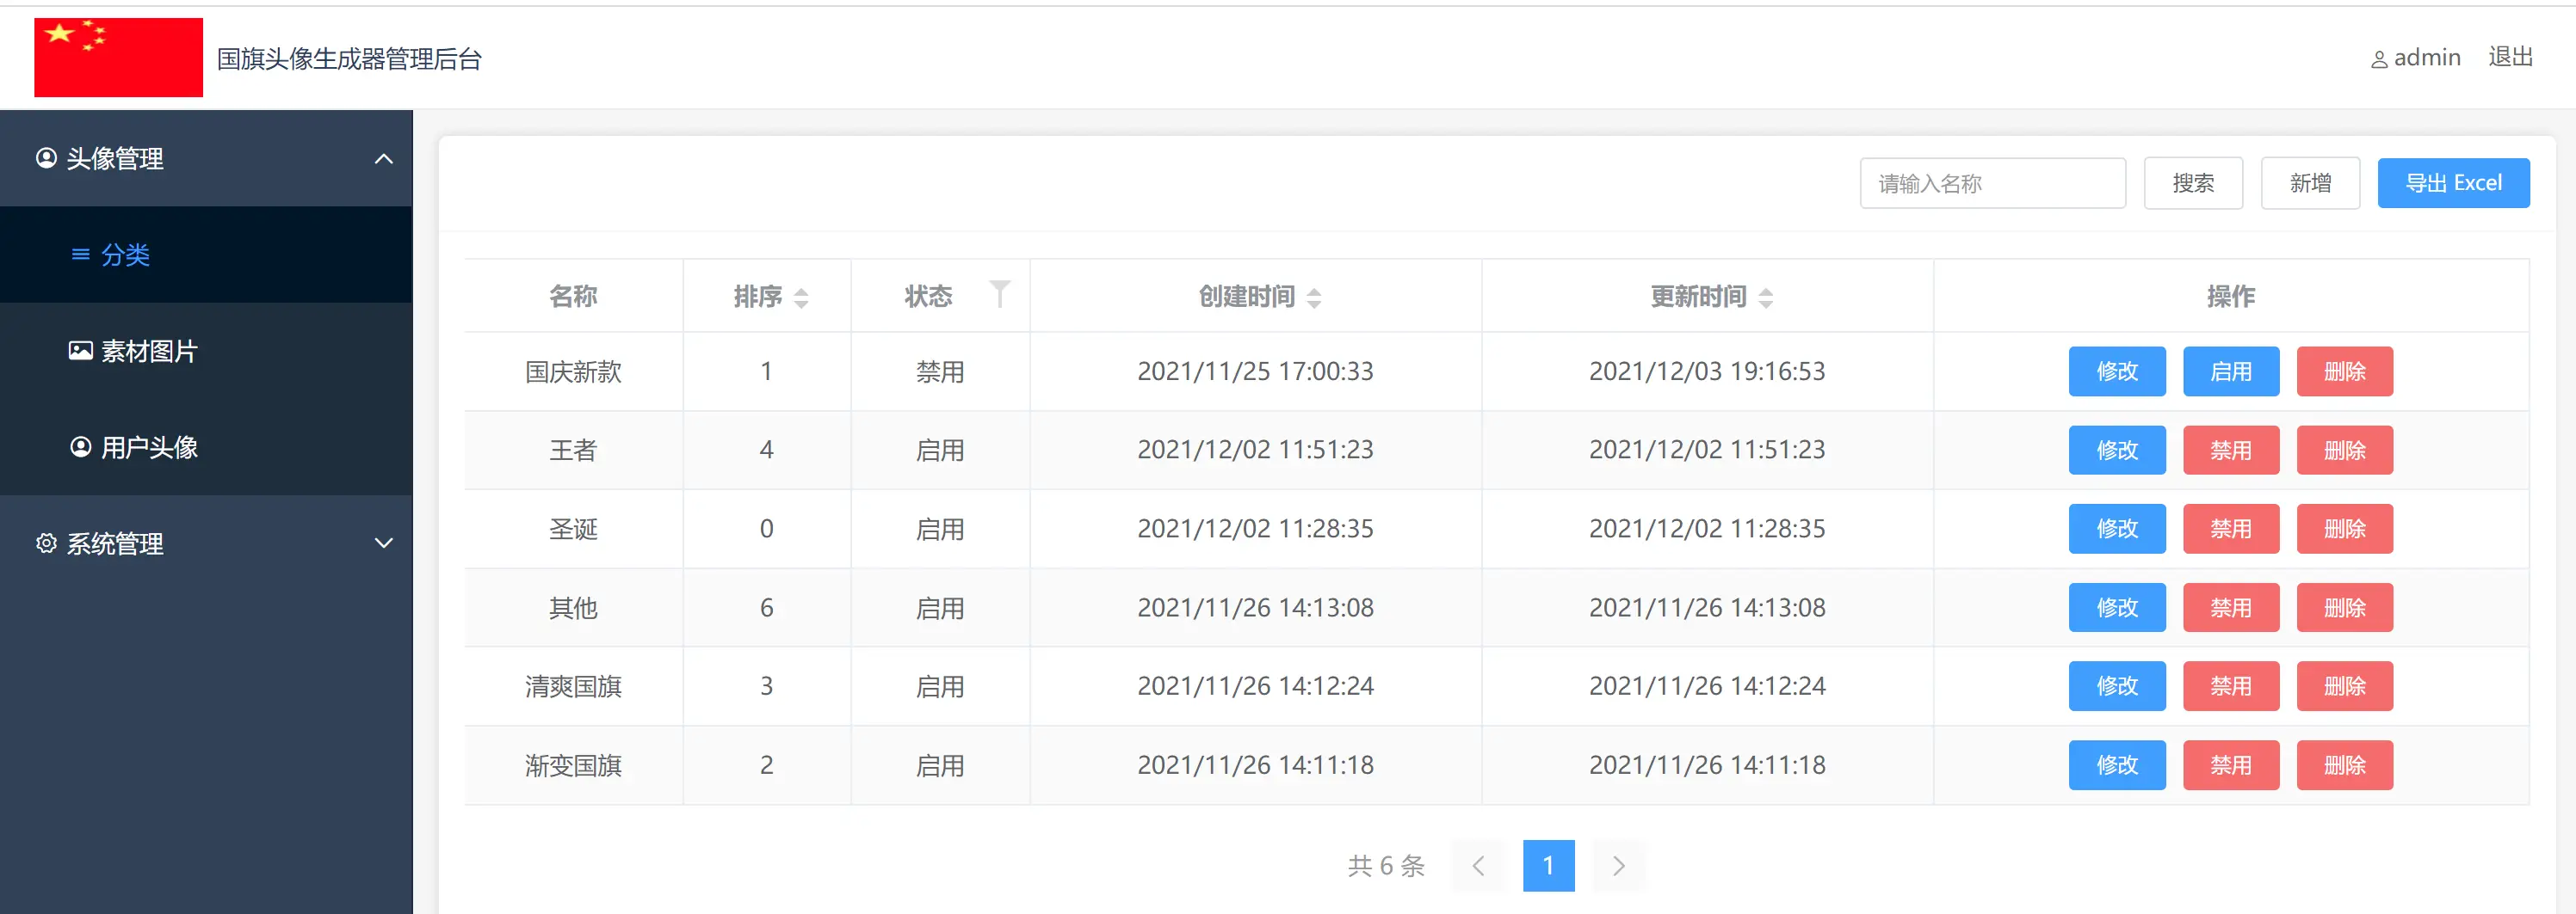Go to next page arrow
Screen dimensions: 2576x914
pos(1619,865)
